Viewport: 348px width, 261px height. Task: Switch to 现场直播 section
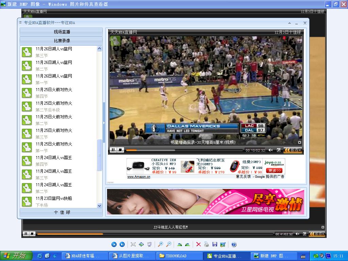click(x=61, y=32)
